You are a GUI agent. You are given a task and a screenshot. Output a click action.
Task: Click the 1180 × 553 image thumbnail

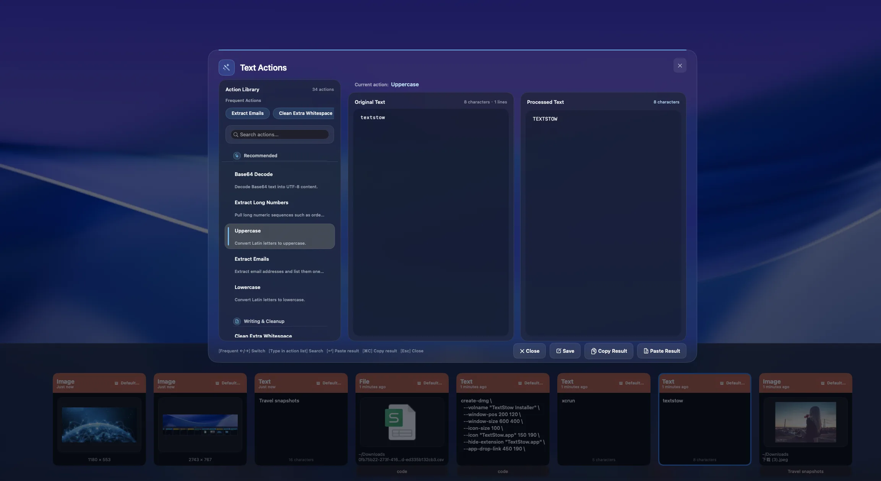tap(99, 425)
